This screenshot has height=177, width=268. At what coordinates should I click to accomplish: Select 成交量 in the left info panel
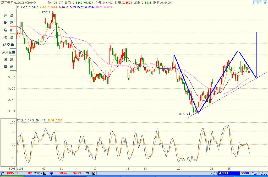(9, 45)
